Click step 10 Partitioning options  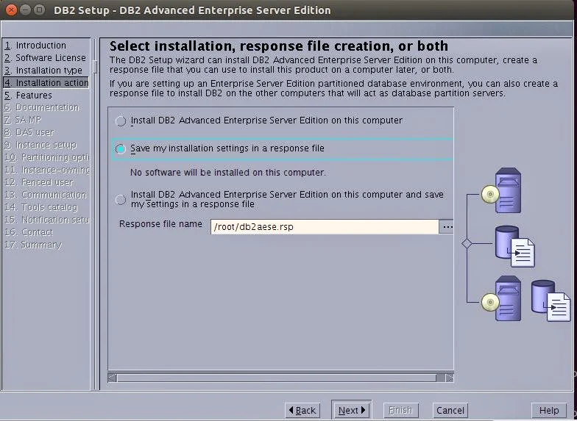(47, 157)
